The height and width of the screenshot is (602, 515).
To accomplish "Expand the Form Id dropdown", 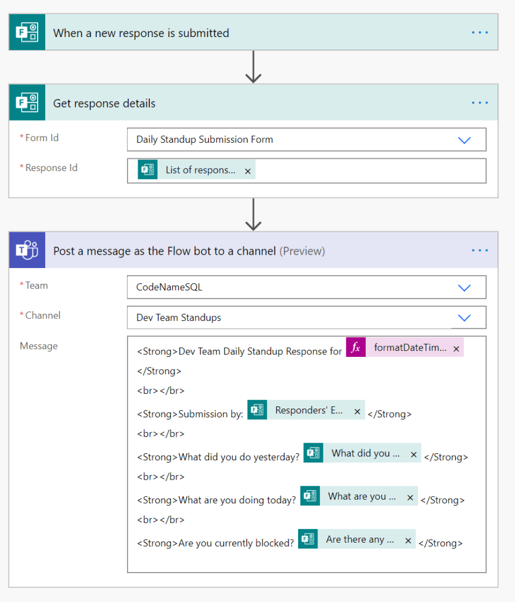I will pyautogui.click(x=464, y=140).
